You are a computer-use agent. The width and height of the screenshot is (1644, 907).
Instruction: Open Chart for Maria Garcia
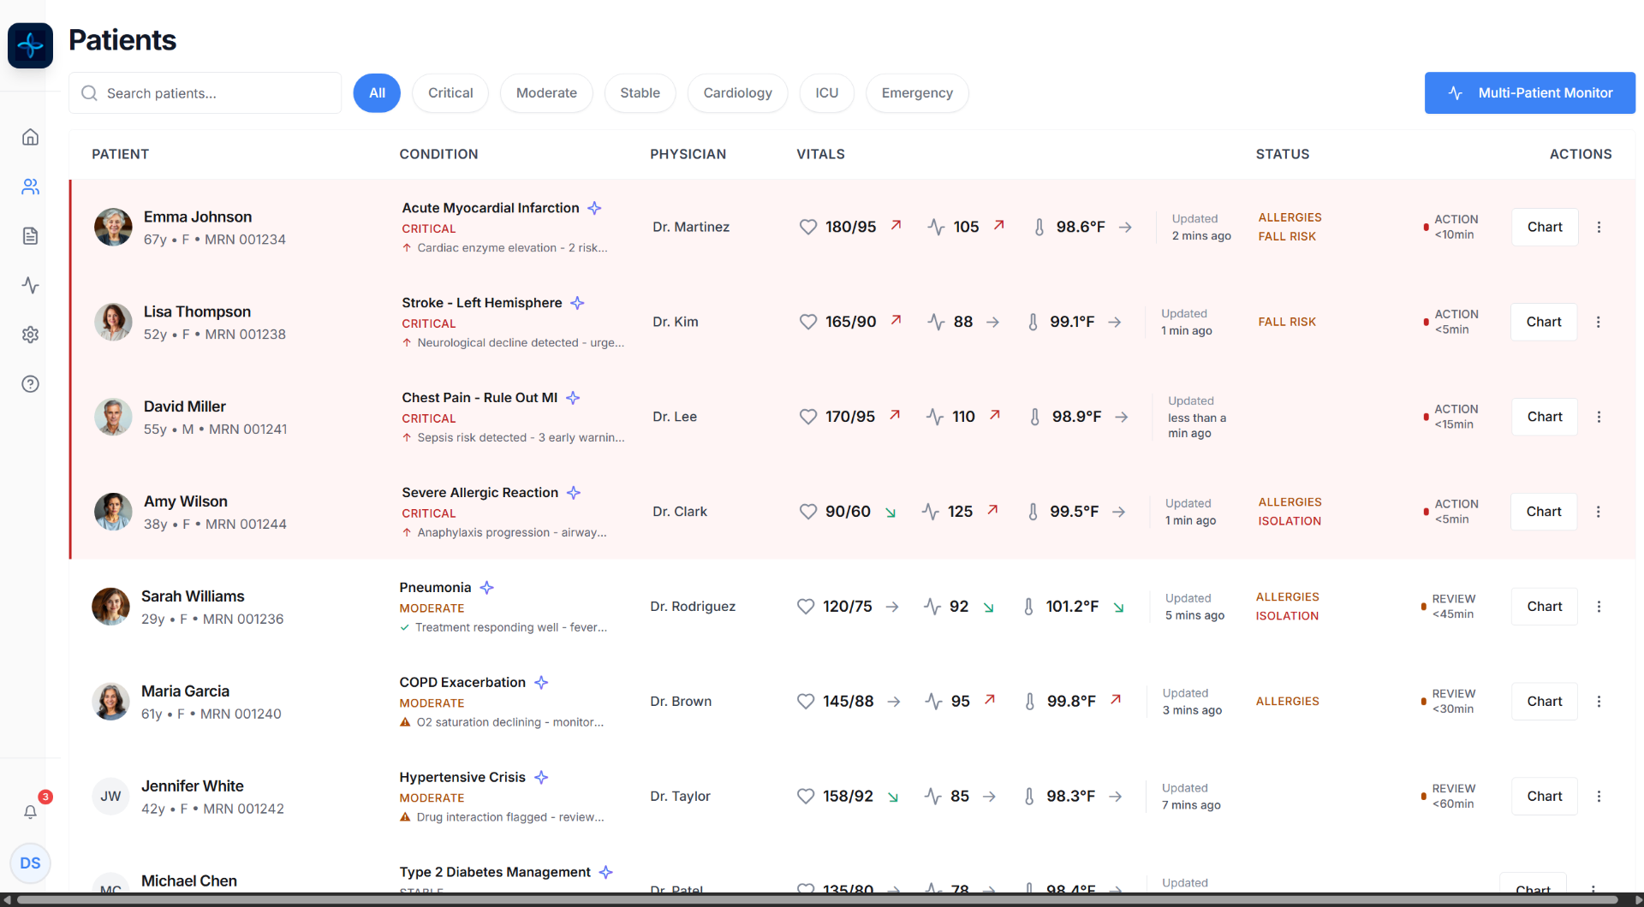tap(1545, 702)
